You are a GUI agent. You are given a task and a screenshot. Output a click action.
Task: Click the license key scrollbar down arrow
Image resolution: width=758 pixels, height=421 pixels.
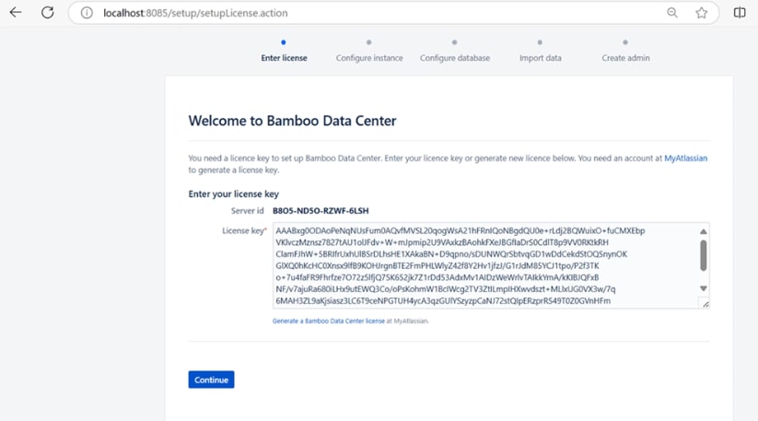704,288
